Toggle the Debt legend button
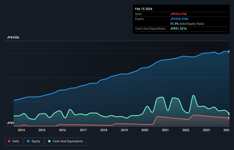The height and width of the screenshot is (150, 234). click(x=14, y=141)
